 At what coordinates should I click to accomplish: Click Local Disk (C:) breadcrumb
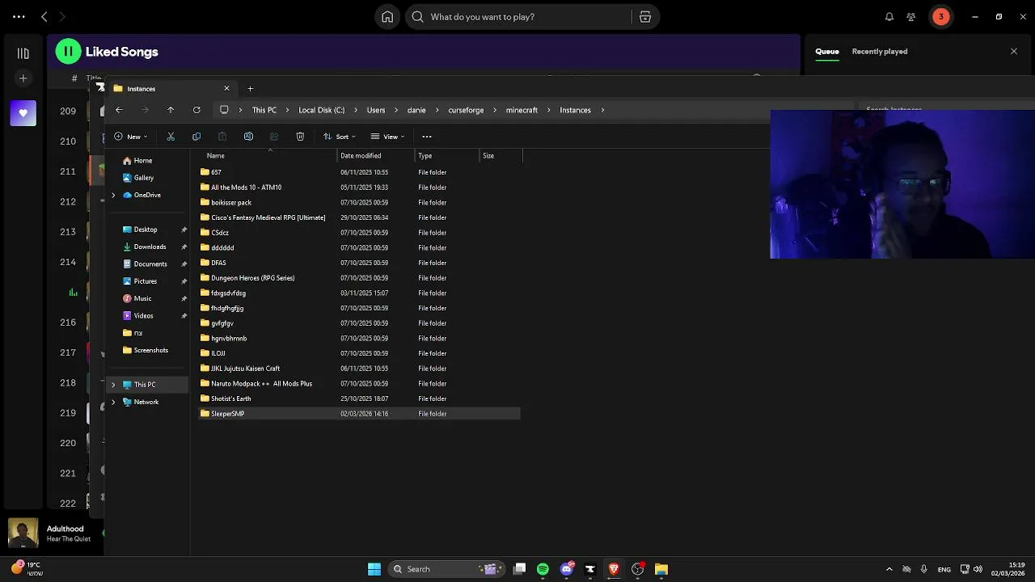tap(321, 110)
